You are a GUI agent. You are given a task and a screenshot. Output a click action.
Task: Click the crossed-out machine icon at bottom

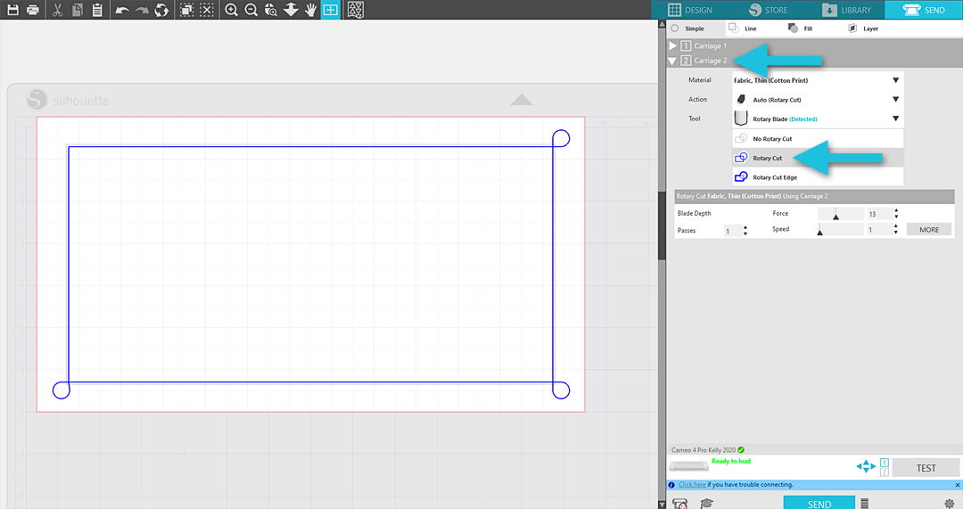(679, 504)
